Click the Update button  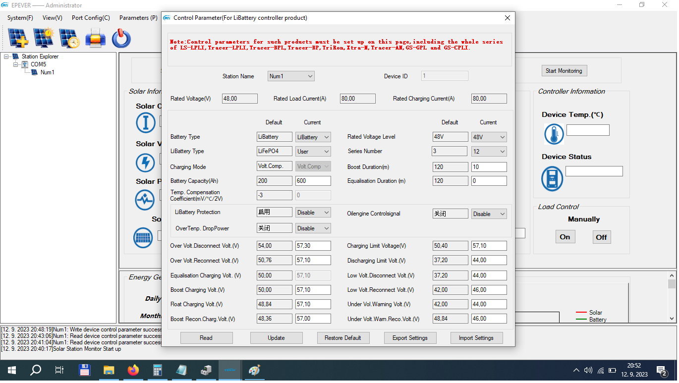[276, 338]
